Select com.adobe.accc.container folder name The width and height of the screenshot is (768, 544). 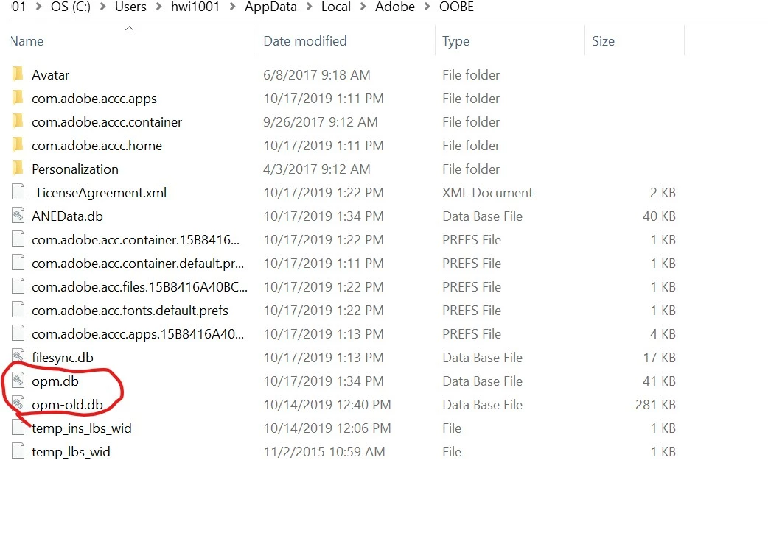[107, 121]
